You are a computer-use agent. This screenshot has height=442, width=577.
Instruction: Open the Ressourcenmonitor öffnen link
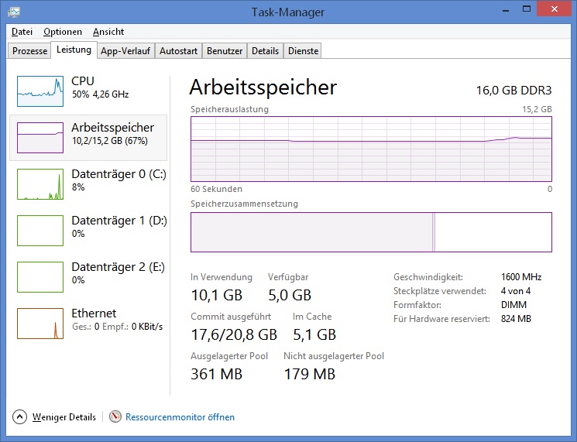(180, 417)
